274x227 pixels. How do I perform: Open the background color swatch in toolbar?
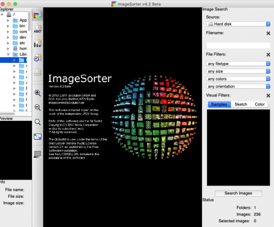tap(37, 154)
